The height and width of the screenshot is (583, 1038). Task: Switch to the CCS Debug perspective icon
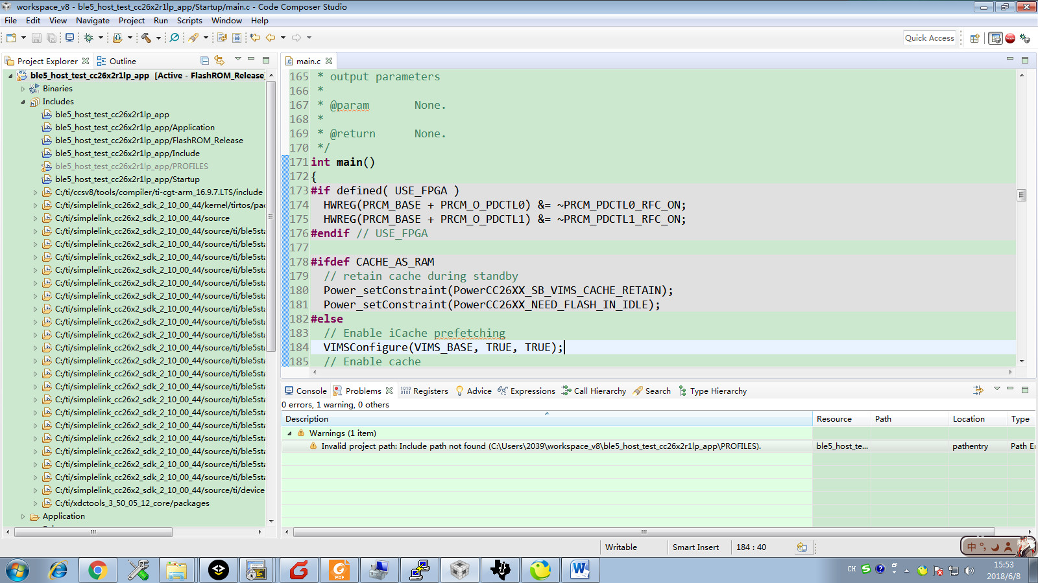(1025, 38)
